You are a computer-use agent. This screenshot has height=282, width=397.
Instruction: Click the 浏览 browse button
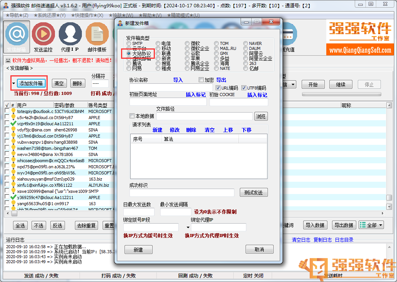[x=261, y=116]
